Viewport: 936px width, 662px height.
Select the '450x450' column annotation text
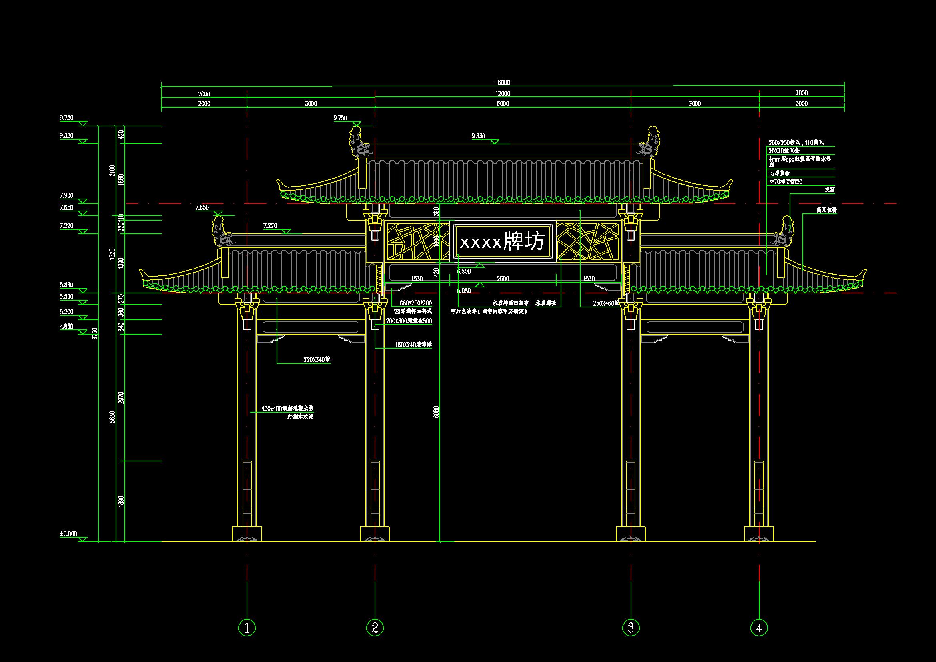pos(287,408)
